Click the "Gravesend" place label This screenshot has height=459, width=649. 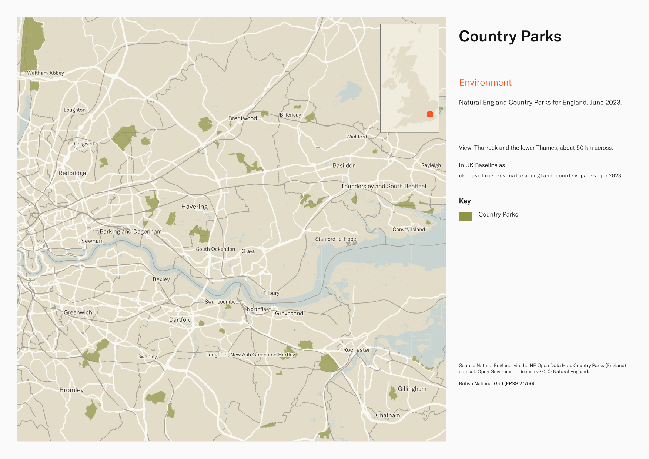point(289,314)
